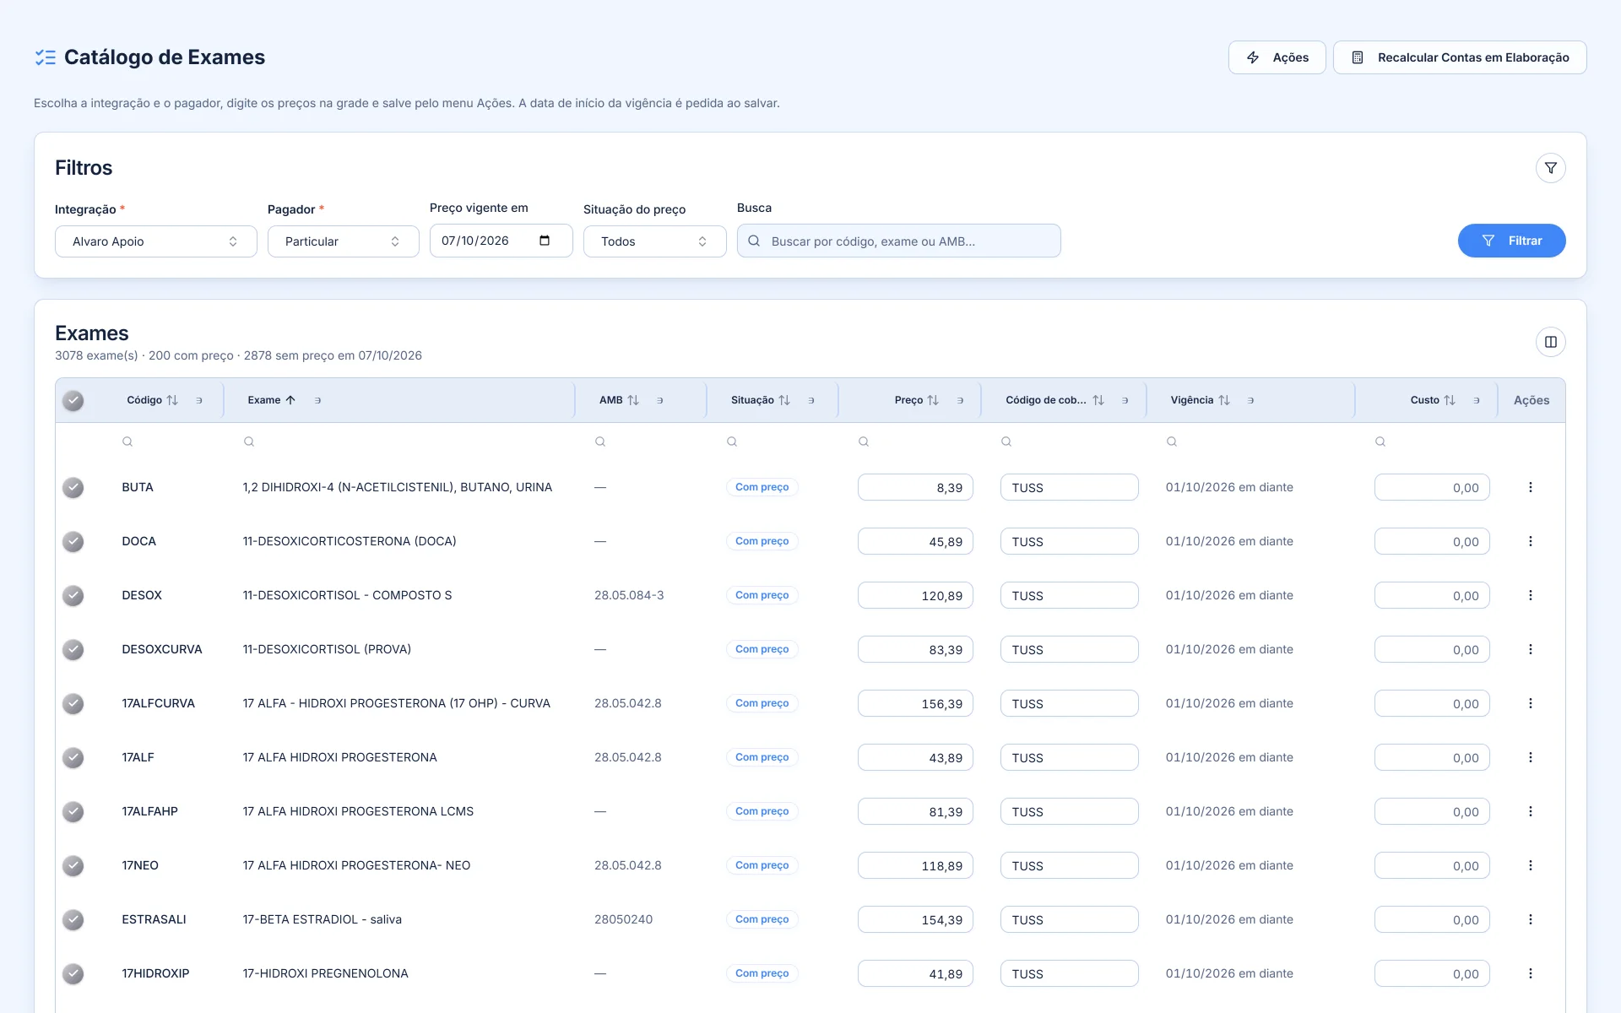Open the Integração dropdown showing Alvaro Apoio
The height and width of the screenshot is (1013, 1621).
pos(156,241)
